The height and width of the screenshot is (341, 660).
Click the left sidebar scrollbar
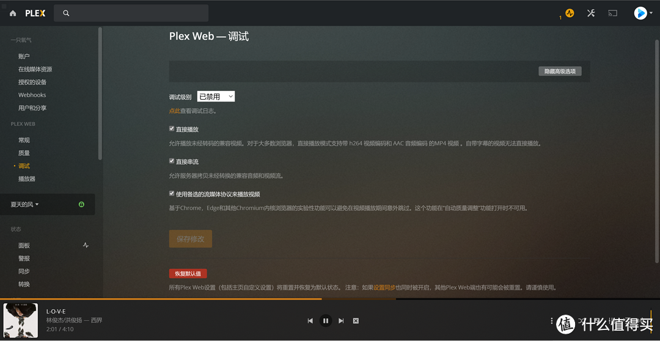(x=100, y=94)
